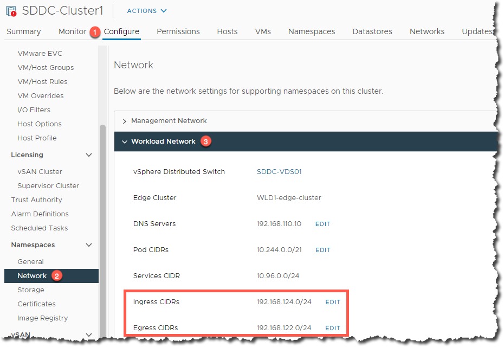Viewport: 504px width, 347px height.
Task: Click the SDDC-Cluster1 cluster icon
Action: 11,11
